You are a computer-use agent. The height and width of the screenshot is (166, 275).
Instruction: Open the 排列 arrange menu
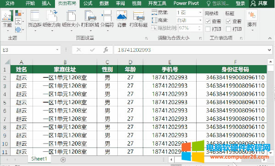pos(252,20)
